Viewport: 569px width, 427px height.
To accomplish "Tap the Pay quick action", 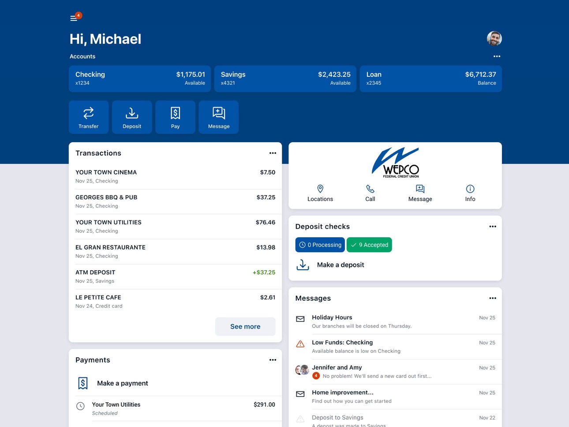I will point(175,117).
